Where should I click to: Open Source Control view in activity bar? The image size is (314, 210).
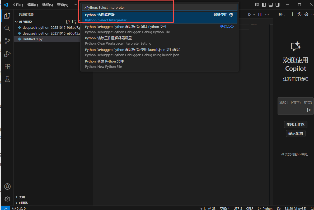7,41
